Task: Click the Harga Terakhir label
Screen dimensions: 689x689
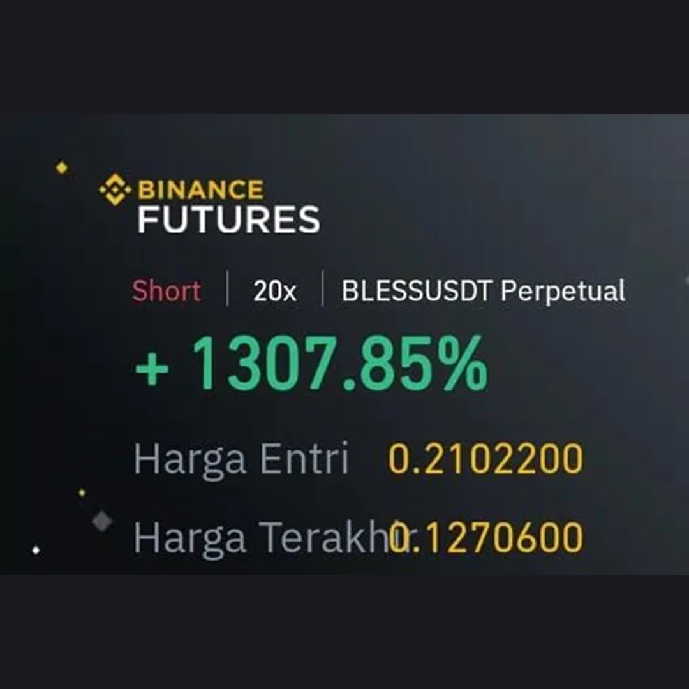Action: [x=255, y=538]
